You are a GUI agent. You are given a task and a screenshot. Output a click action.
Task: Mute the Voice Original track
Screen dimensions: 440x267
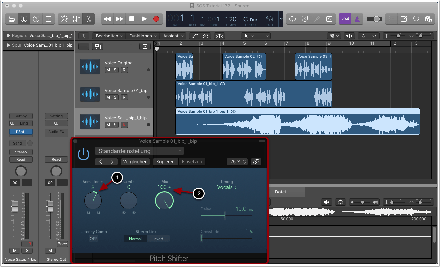(108, 70)
